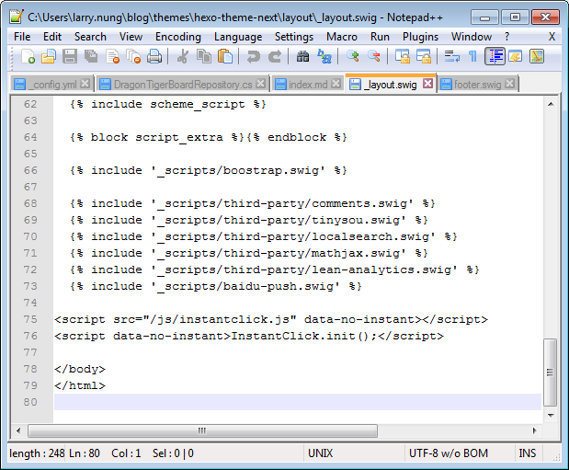Viewport: 569px width, 470px height.
Task: Zoom in with magnifier plus icon
Action: pyautogui.click(x=352, y=57)
